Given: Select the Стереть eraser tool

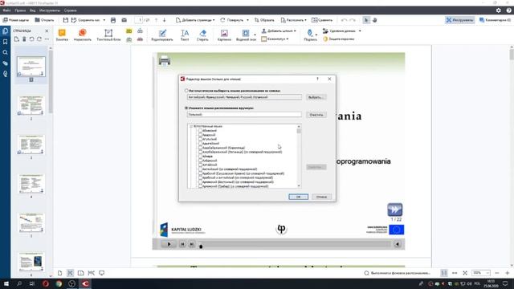Looking at the screenshot, I should pos(202,35).
